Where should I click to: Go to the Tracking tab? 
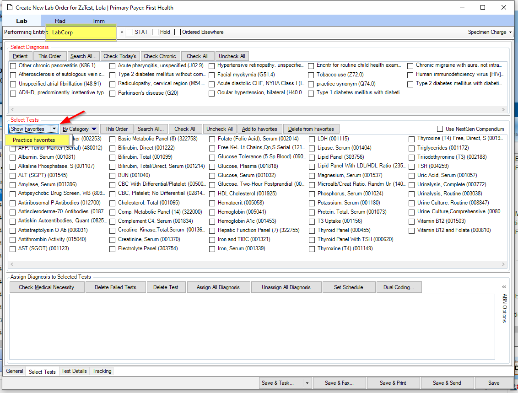(x=102, y=371)
